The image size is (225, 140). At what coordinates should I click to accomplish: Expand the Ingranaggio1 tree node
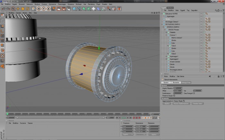click(166, 56)
